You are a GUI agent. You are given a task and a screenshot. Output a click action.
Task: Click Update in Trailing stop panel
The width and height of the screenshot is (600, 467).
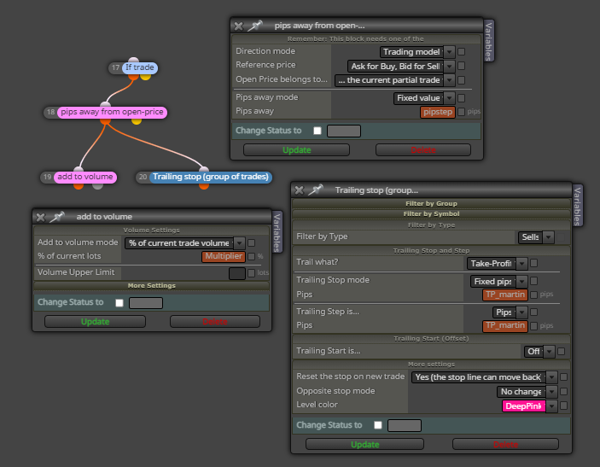point(364,445)
